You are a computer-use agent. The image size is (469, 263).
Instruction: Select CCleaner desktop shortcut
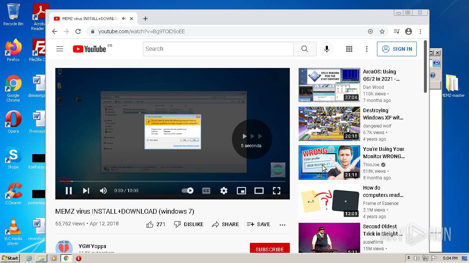pyautogui.click(x=13, y=194)
